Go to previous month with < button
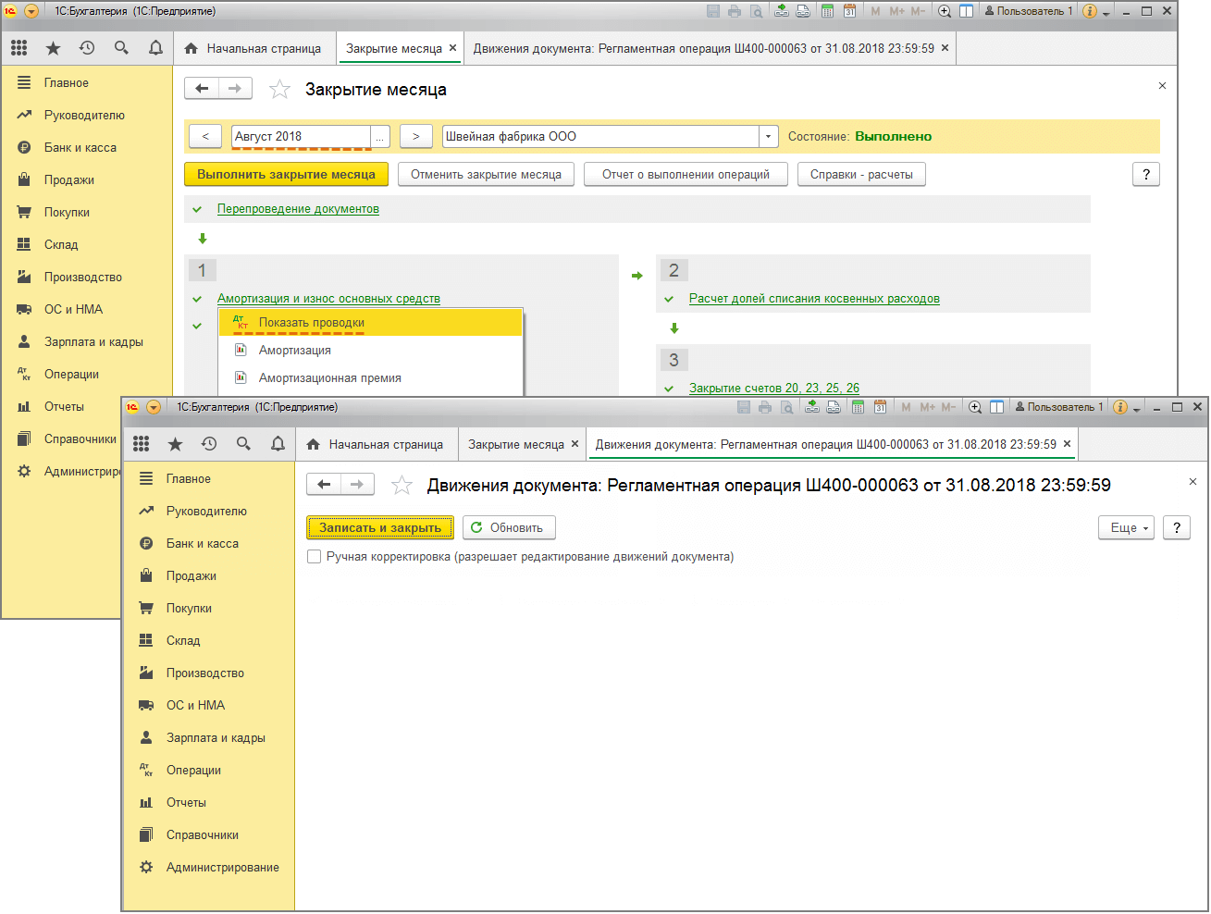 pos(205,137)
